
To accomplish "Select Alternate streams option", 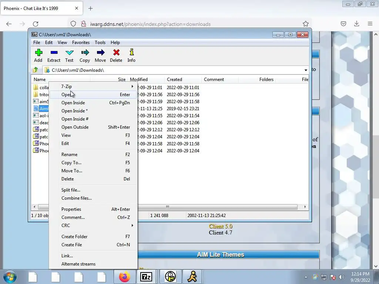I will [x=93, y=264].
